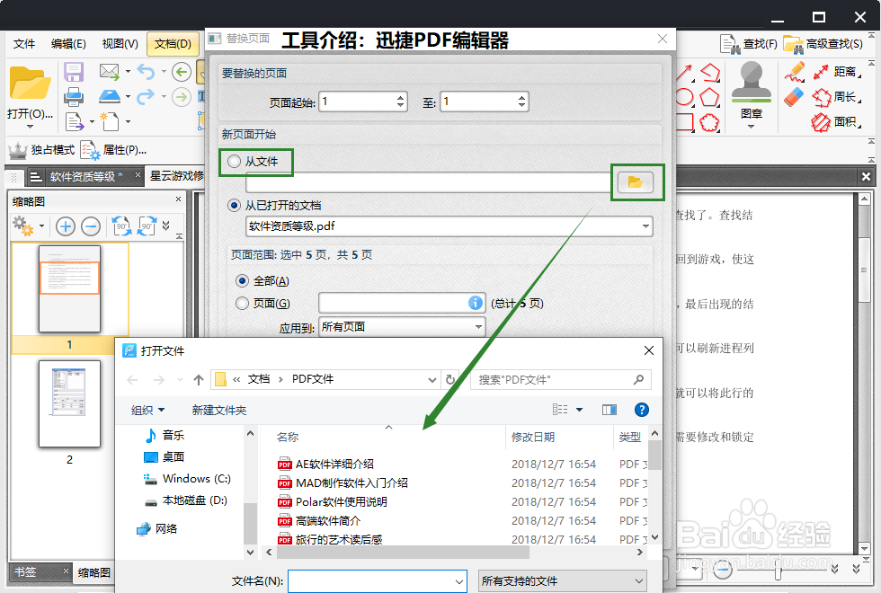Select the Distance (距离) measuring tool

[837, 72]
